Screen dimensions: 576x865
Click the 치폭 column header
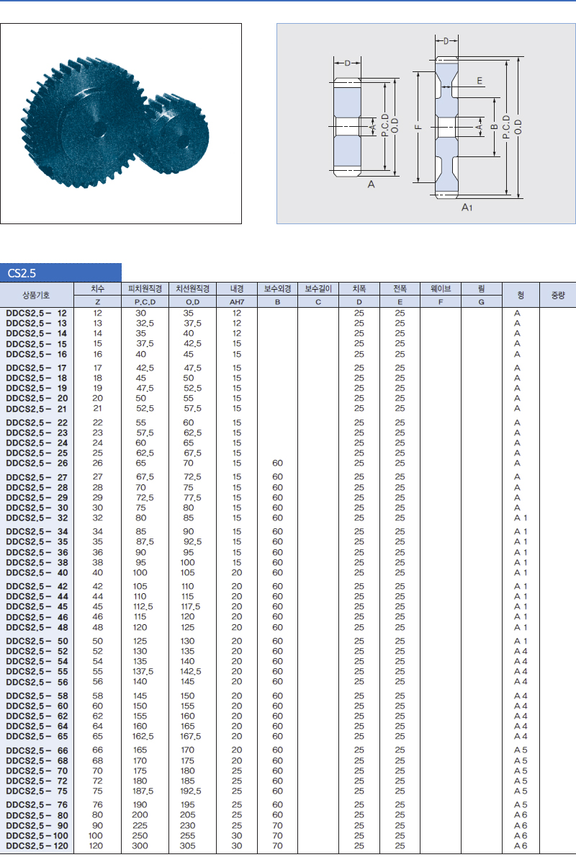coord(359,288)
